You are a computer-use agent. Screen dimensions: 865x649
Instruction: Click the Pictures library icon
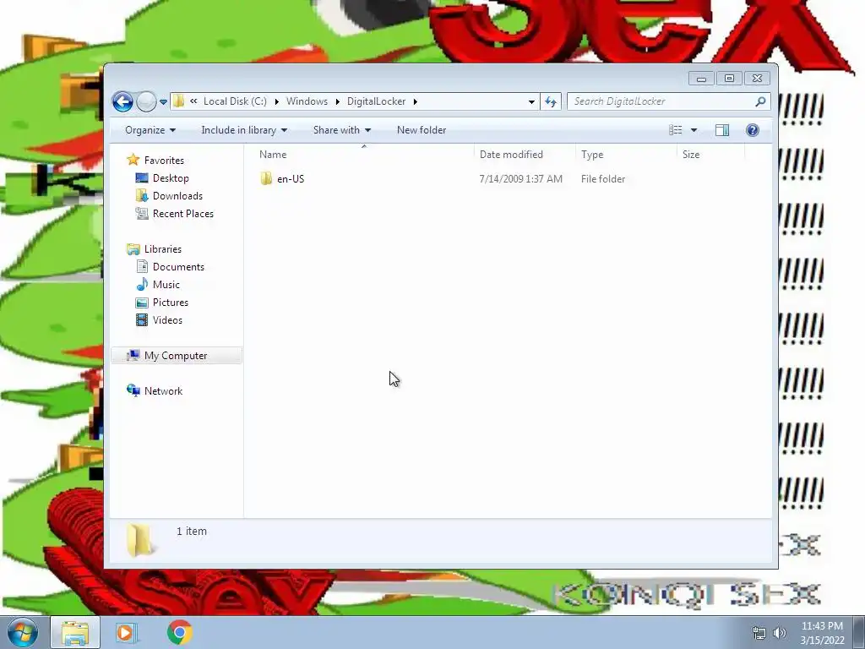coord(142,303)
